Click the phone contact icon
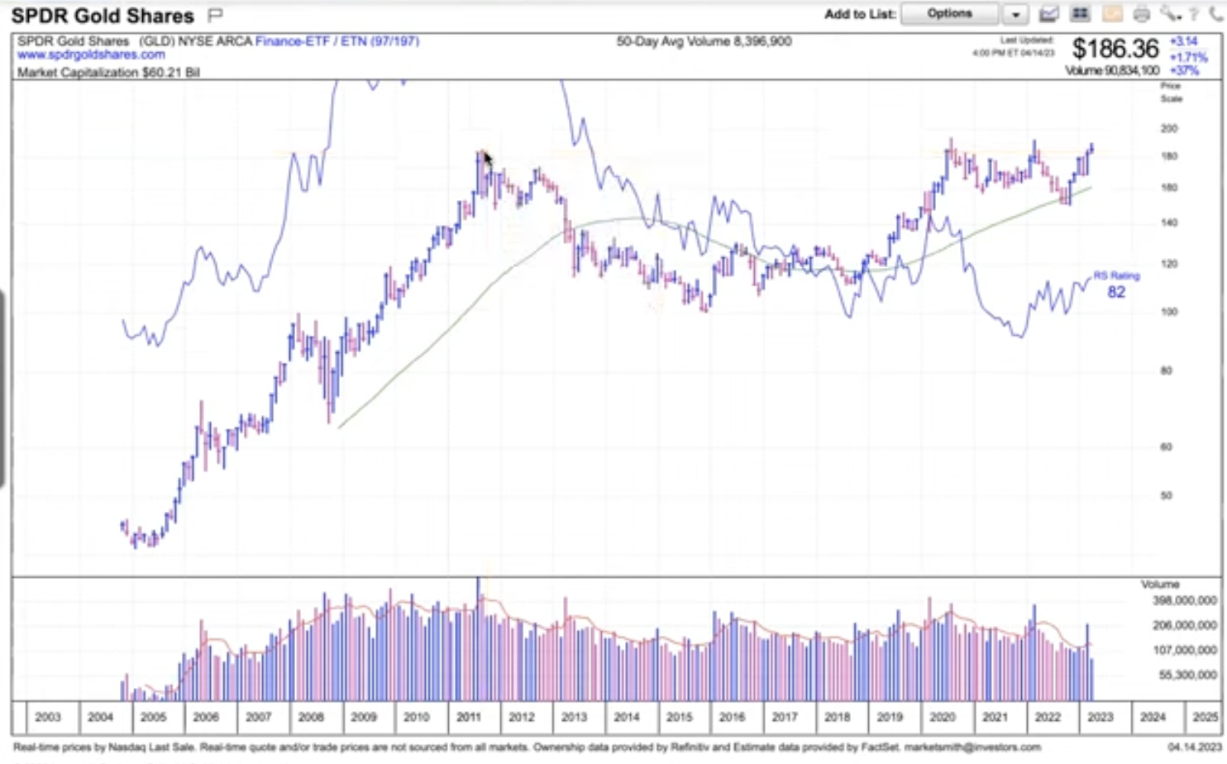Screen dimensions: 1227x764 pyautogui.click(x=1215, y=14)
